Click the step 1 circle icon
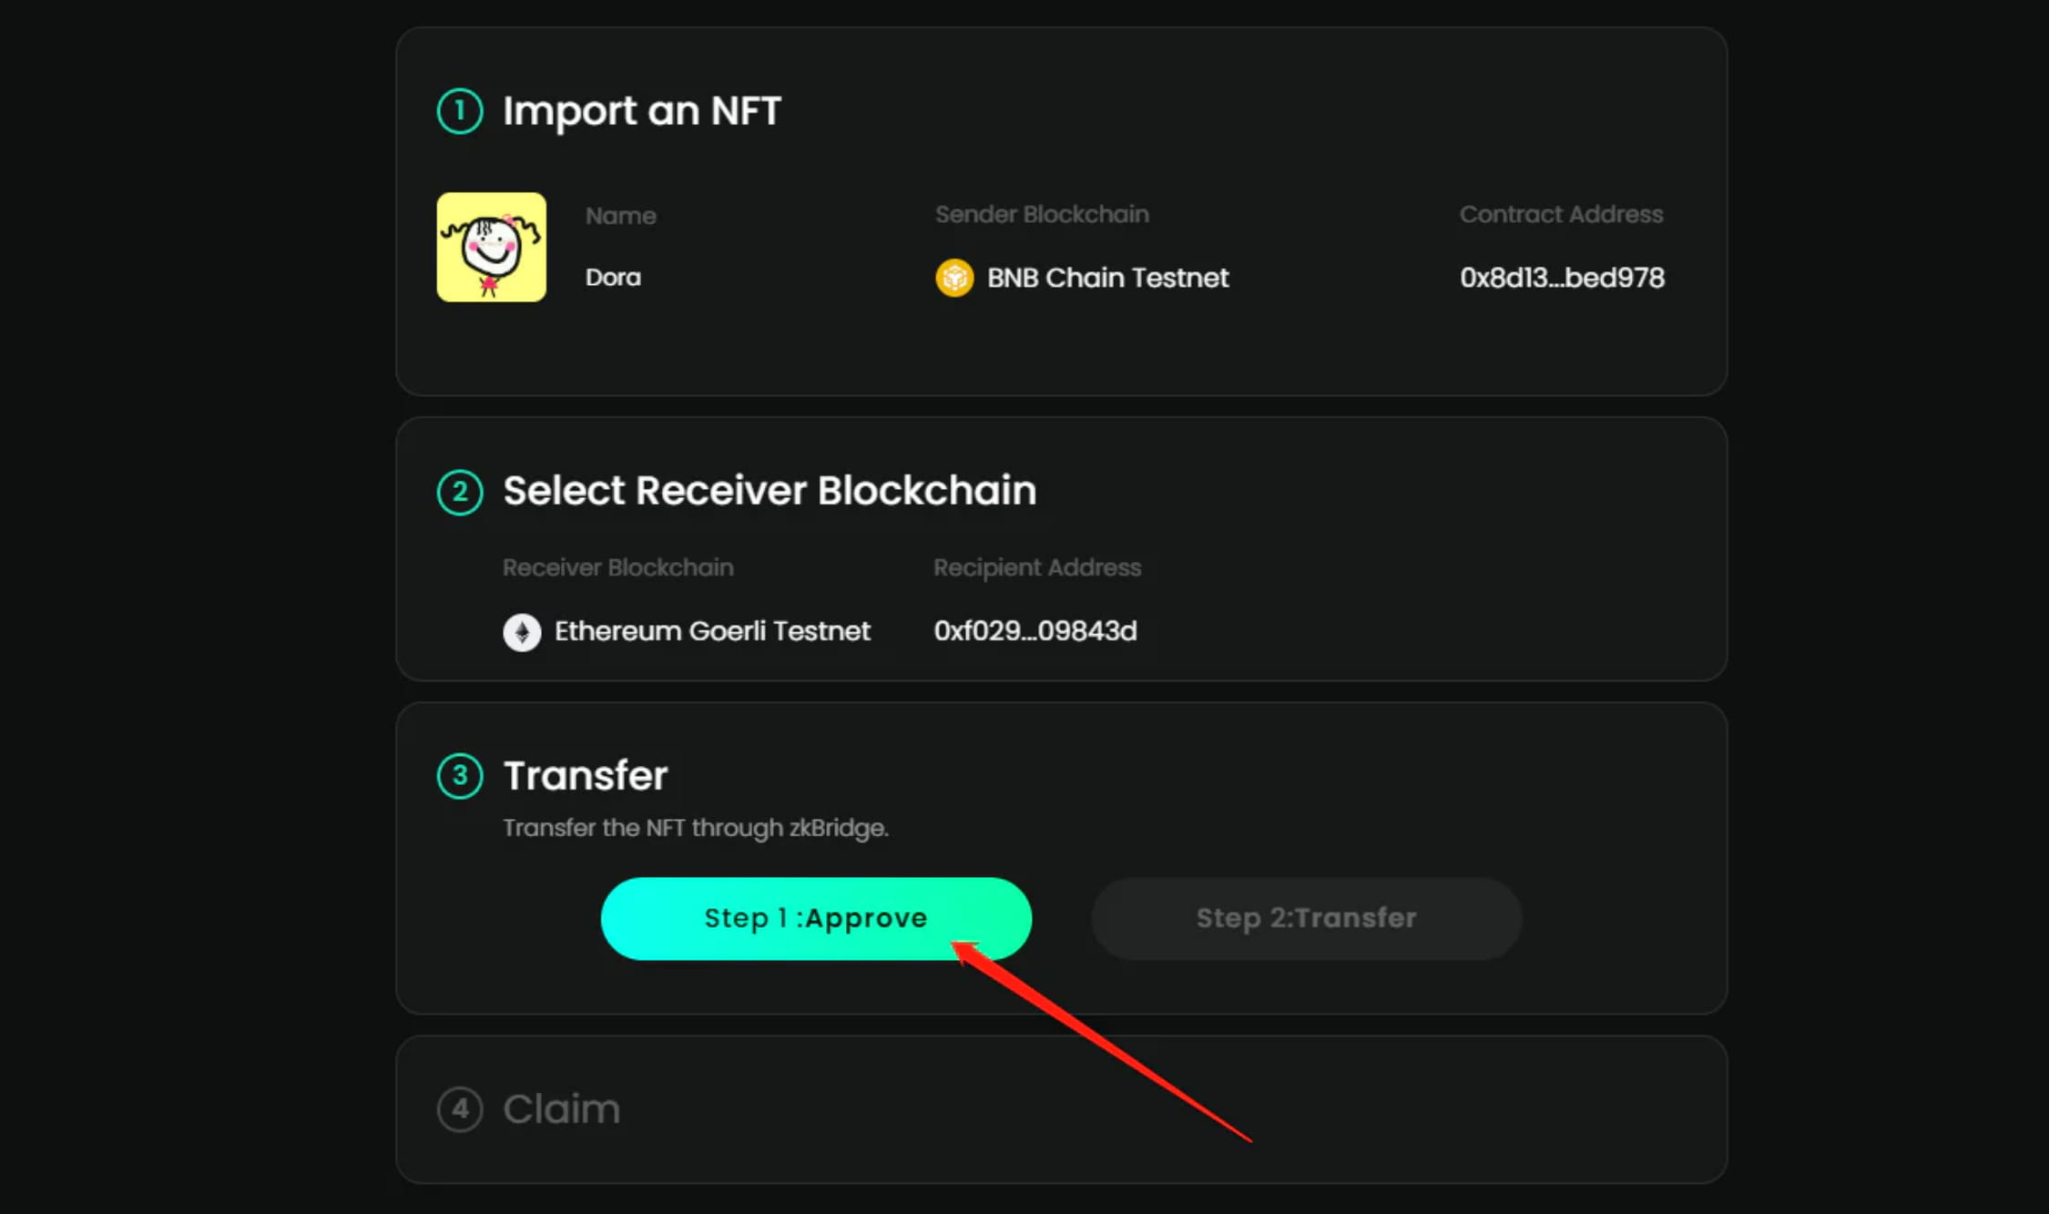The height and width of the screenshot is (1214, 2049). (460, 111)
